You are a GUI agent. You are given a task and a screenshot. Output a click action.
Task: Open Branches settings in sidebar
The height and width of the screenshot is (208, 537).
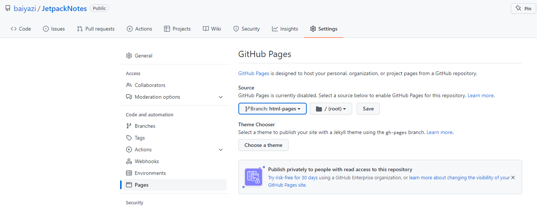(173, 126)
